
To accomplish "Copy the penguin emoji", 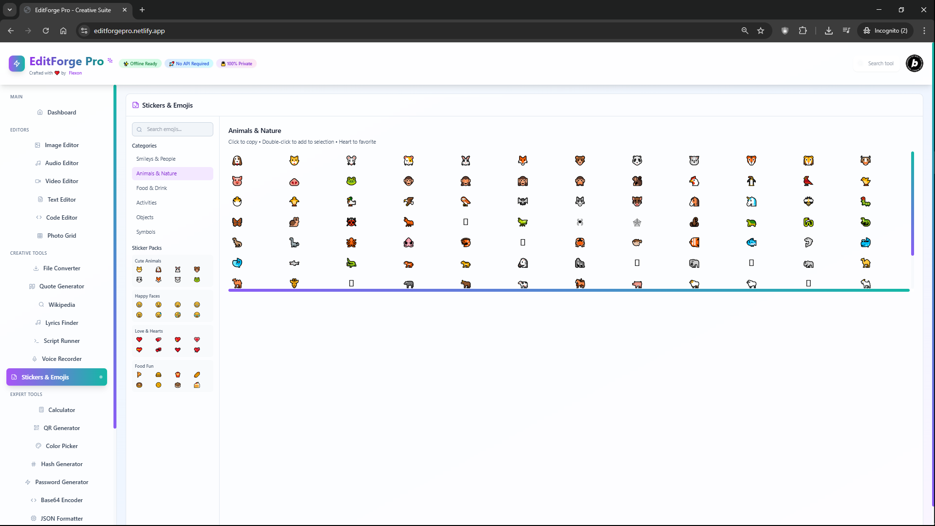I will tap(751, 181).
